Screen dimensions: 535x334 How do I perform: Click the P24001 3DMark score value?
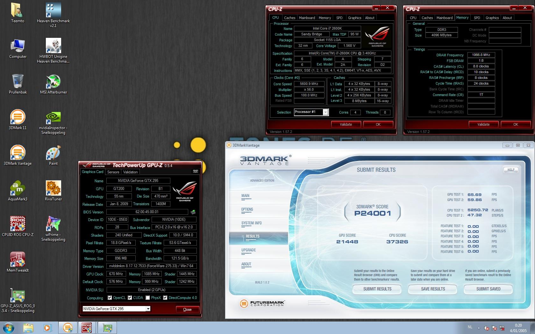pyautogui.click(x=372, y=213)
